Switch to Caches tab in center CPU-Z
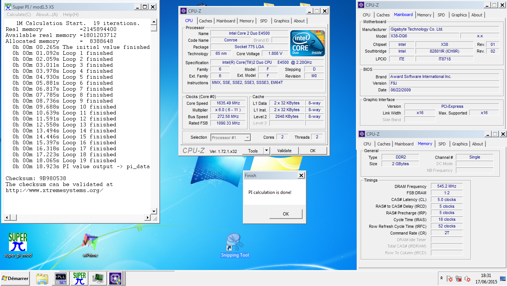Screen dimensions: 507x286 coord(205,21)
